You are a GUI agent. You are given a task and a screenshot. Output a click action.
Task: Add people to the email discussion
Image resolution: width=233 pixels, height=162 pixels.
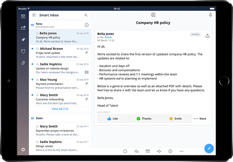click(x=153, y=15)
